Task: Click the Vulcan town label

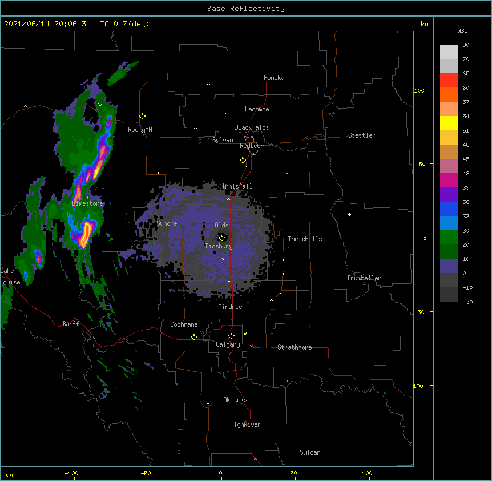Action: tap(310, 452)
